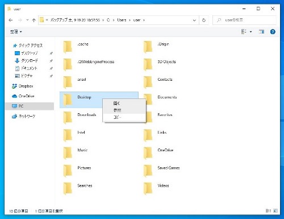Click the Documents folder name
This screenshot has width=284, height=219.
click(167, 97)
